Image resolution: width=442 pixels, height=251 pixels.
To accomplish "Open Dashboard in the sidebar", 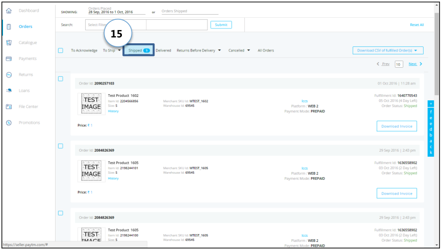I will [29, 11].
